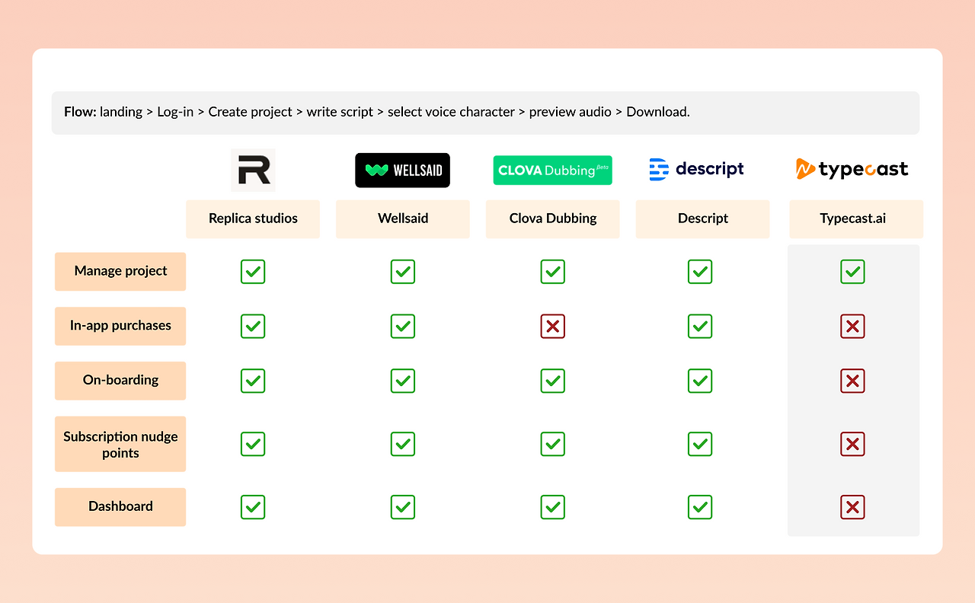This screenshot has width=975, height=603.
Task: Click Clova Dubbing Manage project checkmark
Action: click(x=553, y=272)
